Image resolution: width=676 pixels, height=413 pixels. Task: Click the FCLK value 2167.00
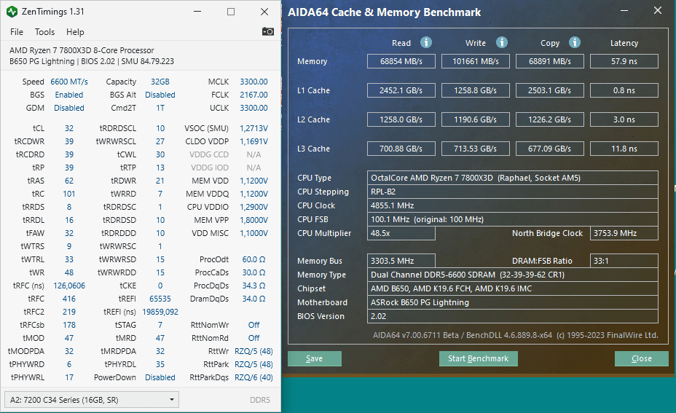[253, 95]
